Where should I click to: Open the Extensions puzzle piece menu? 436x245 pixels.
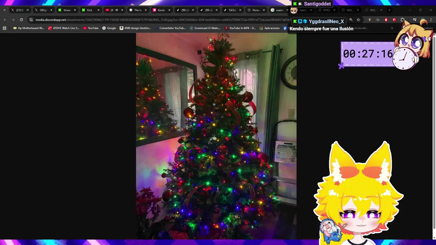403,20
